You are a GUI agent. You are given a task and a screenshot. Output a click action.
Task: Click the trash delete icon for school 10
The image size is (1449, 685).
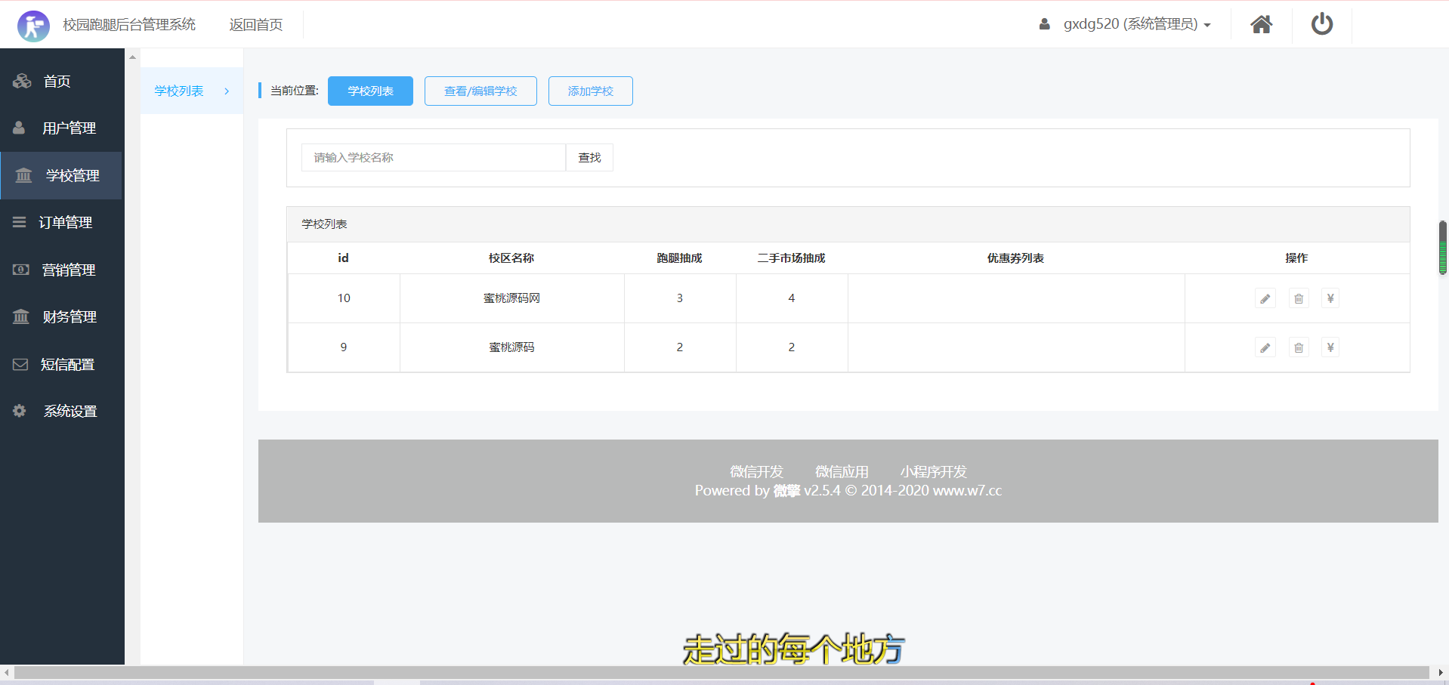pos(1298,298)
